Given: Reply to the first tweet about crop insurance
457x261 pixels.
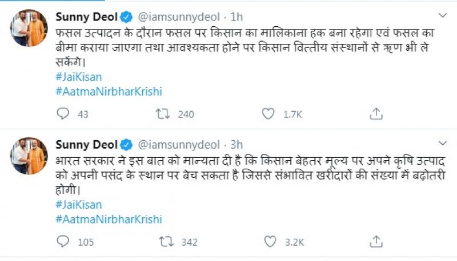Looking at the screenshot, I should pyautogui.click(x=63, y=114).
